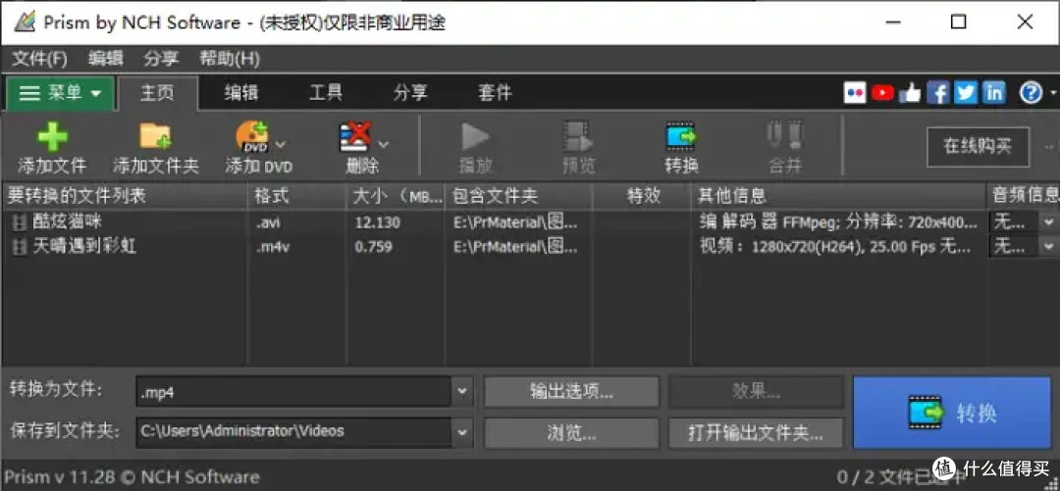1060x491 pixels.
Task: Click the 浏览... button
Action: (571, 432)
